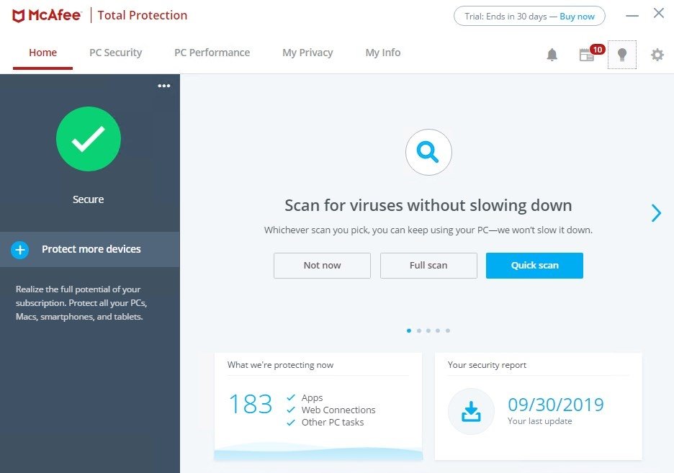The height and width of the screenshot is (473, 674).
Task: Click the McAfee shield logo
Action: click(x=18, y=16)
